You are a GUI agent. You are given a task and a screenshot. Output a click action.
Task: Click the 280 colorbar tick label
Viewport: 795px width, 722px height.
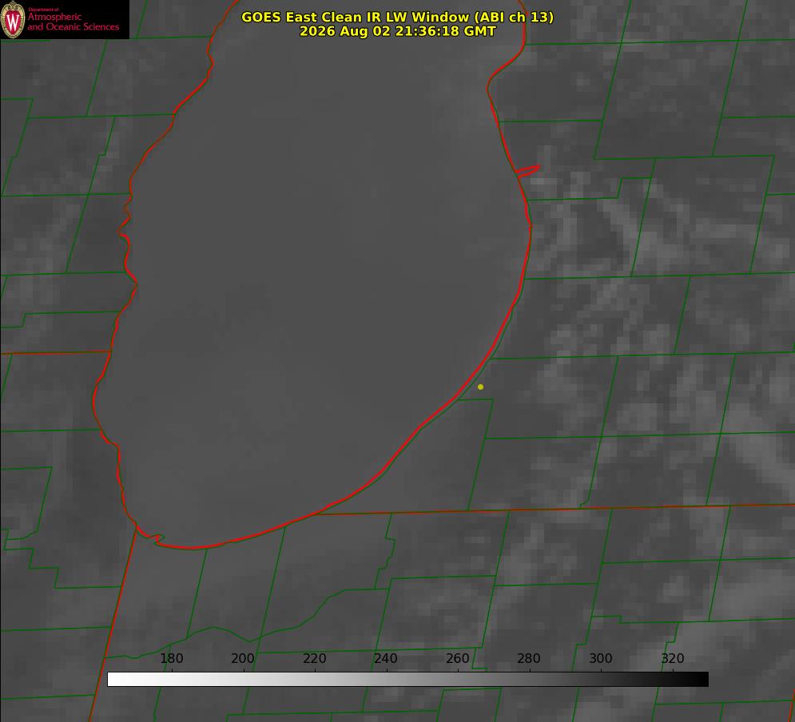(529, 658)
